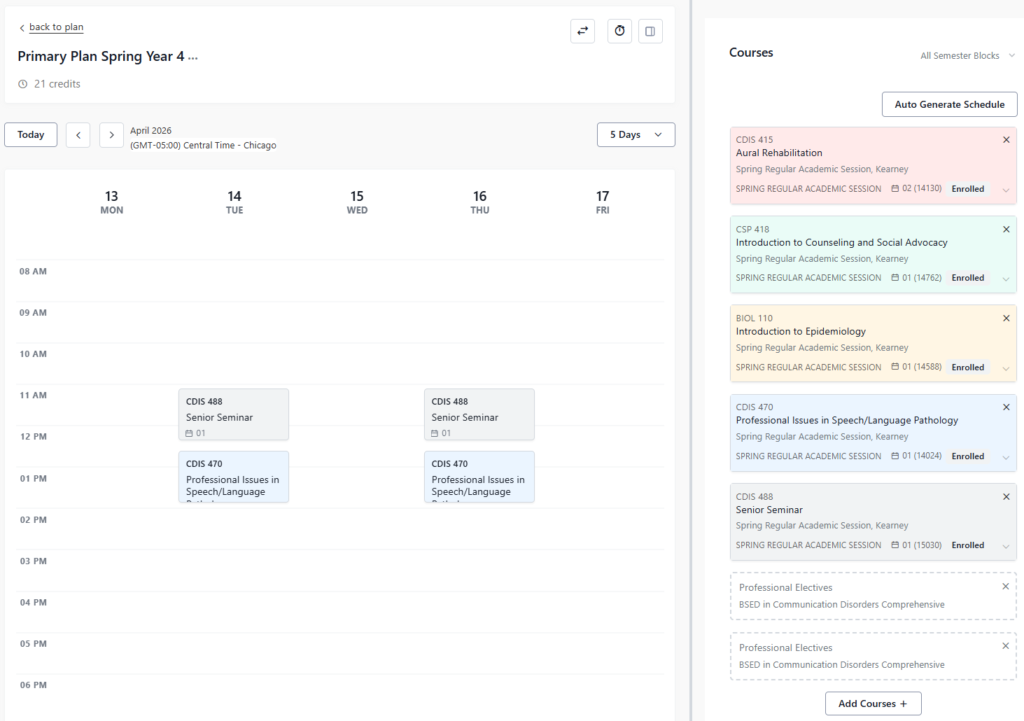Click the swap arrows icon button
Screen dimensions: 1024x721
[x=582, y=31]
